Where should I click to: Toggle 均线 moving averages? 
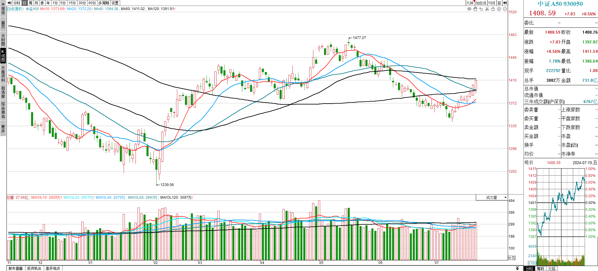click(x=492, y=3)
